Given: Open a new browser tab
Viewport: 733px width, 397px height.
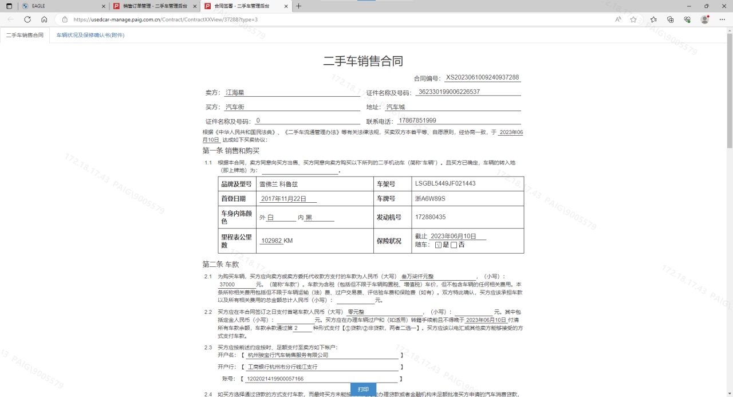Looking at the screenshot, I should 298,6.
